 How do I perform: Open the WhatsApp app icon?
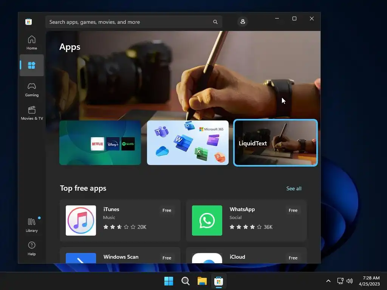[207, 221]
